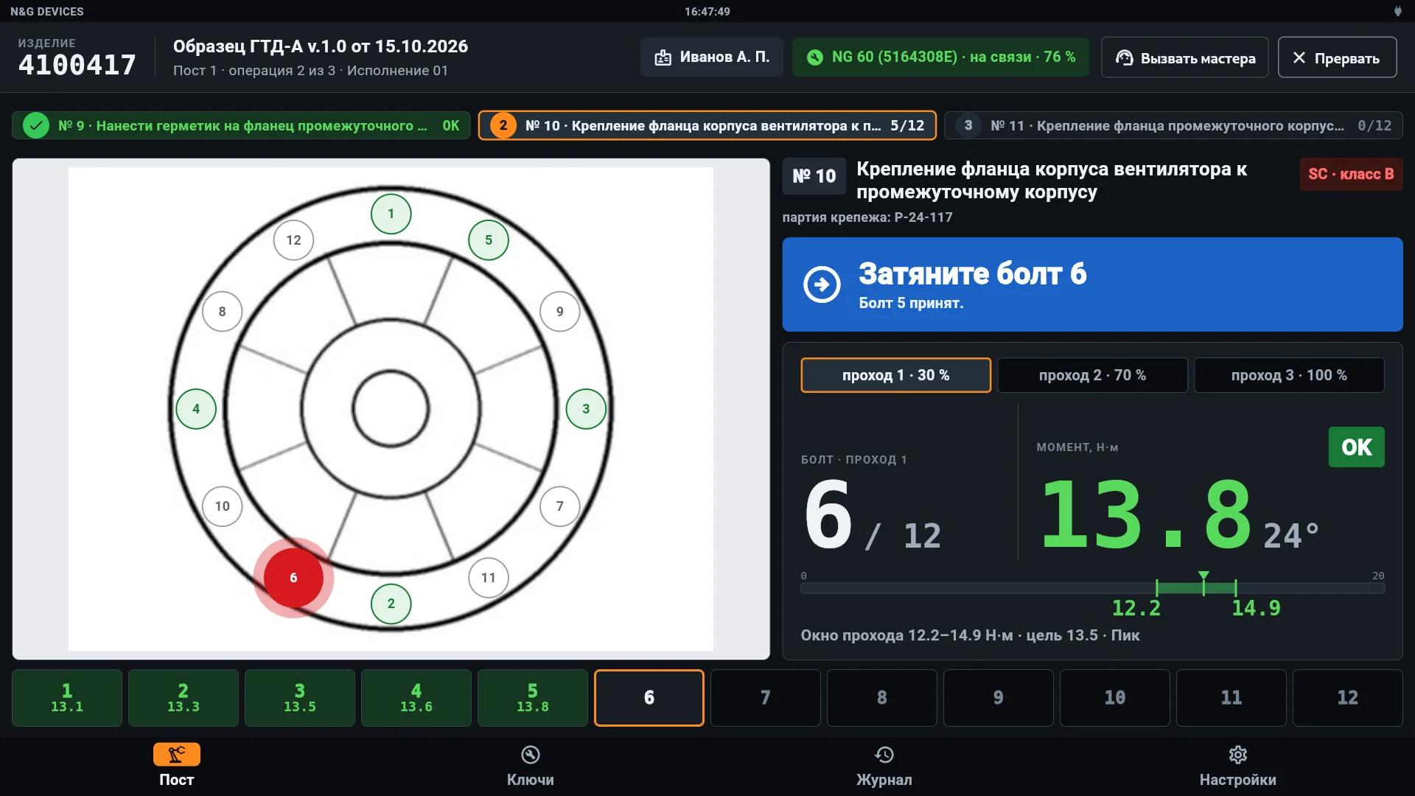Click the Иванов А. П. operator button

pyautogui.click(x=711, y=57)
